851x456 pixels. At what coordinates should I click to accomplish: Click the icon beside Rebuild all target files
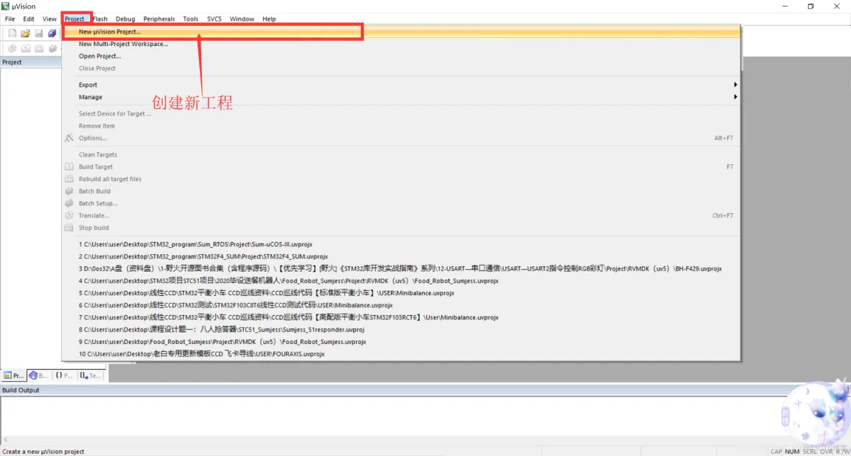[x=69, y=179]
